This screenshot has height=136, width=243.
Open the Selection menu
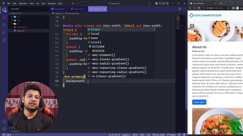point(23,3)
